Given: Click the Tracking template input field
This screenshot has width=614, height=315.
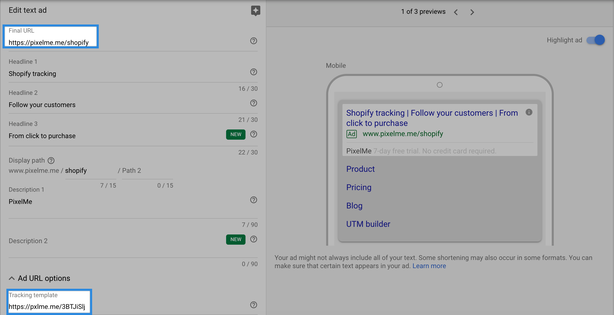Looking at the screenshot, I should pyautogui.click(x=48, y=306).
